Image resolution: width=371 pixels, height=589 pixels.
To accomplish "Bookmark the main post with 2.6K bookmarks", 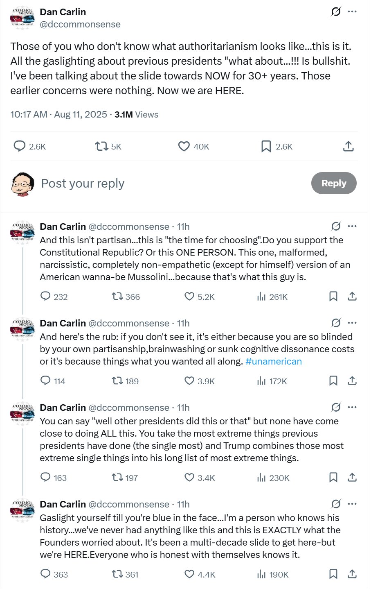I will click(x=266, y=146).
